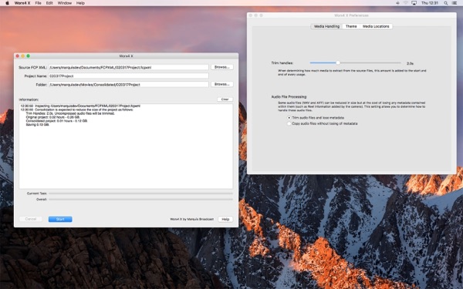Viewport: 463px width, 289px height.
Task: Open the Window menu
Action: 64,3
